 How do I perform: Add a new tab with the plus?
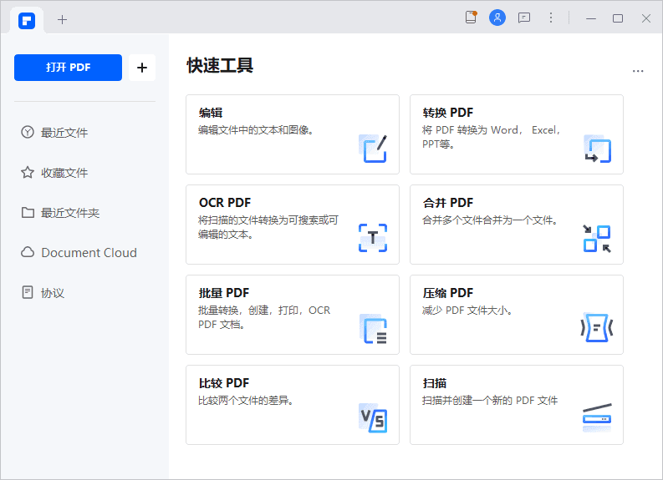tap(62, 19)
